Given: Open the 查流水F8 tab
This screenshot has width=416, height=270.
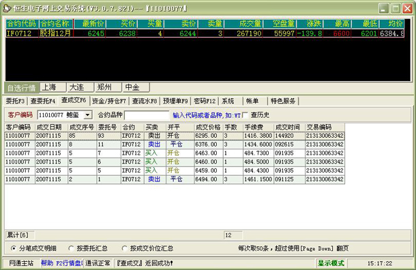Looking at the screenshot, I should pos(145,101).
